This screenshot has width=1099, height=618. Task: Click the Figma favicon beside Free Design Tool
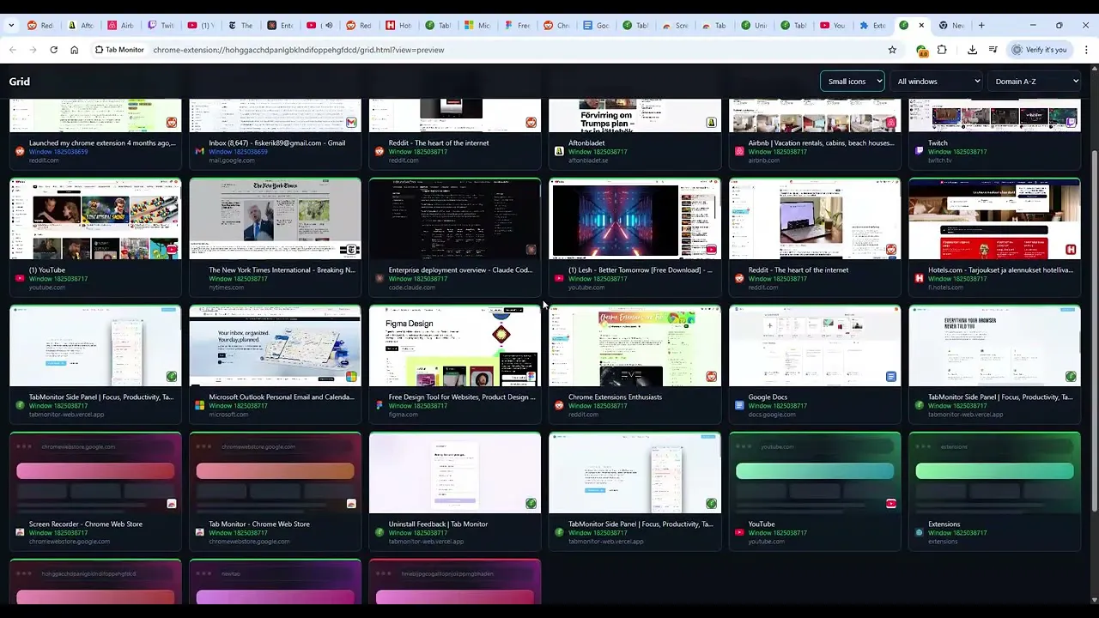(x=379, y=406)
